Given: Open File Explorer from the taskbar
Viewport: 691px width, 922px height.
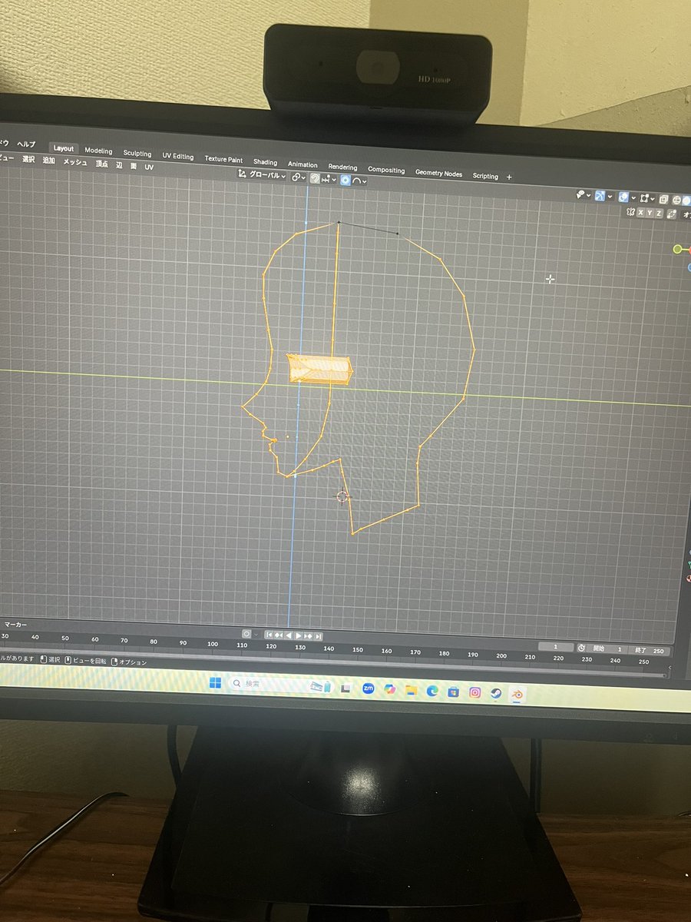Looking at the screenshot, I should (411, 690).
